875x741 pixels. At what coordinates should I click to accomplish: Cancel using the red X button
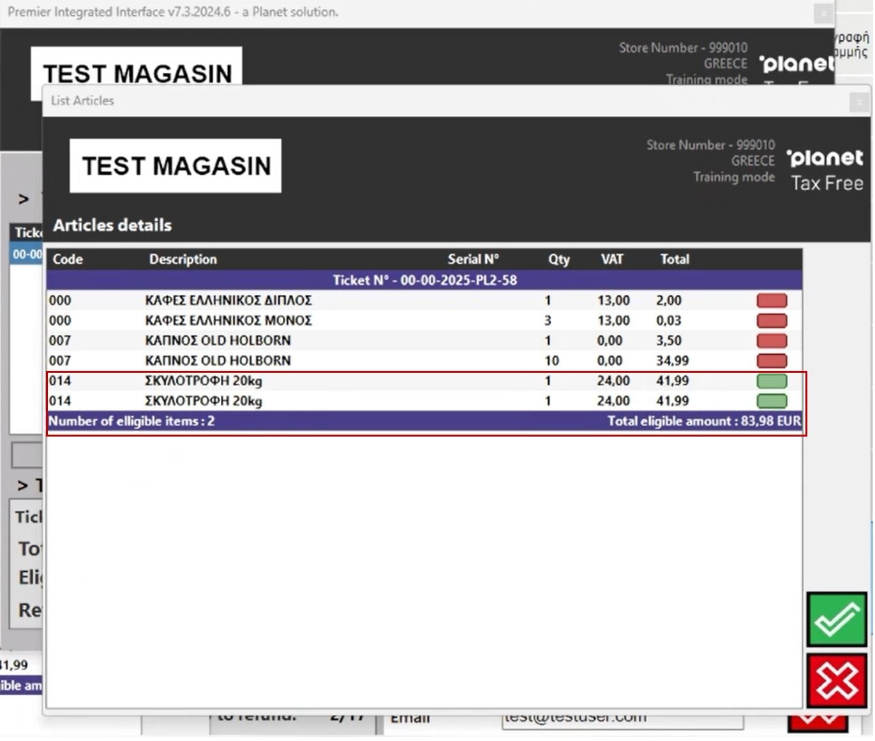tap(836, 680)
